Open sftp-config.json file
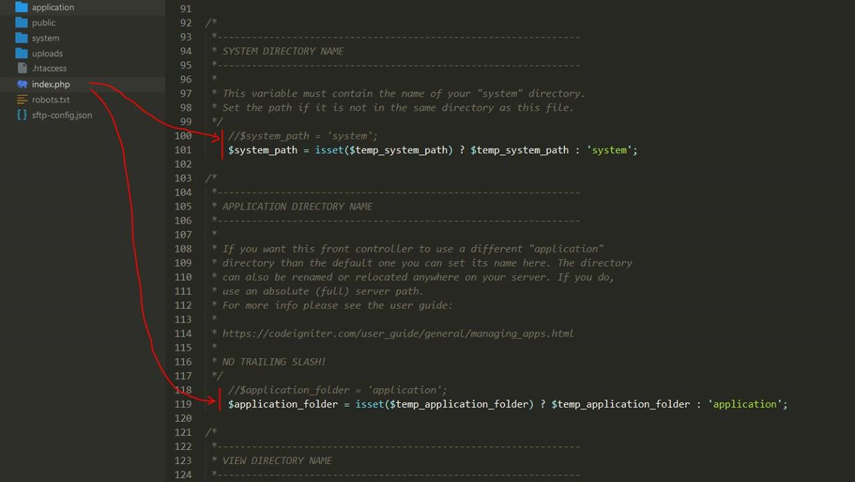Image resolution: width=855 pixels, height=482 pixels. pos(62,115)
